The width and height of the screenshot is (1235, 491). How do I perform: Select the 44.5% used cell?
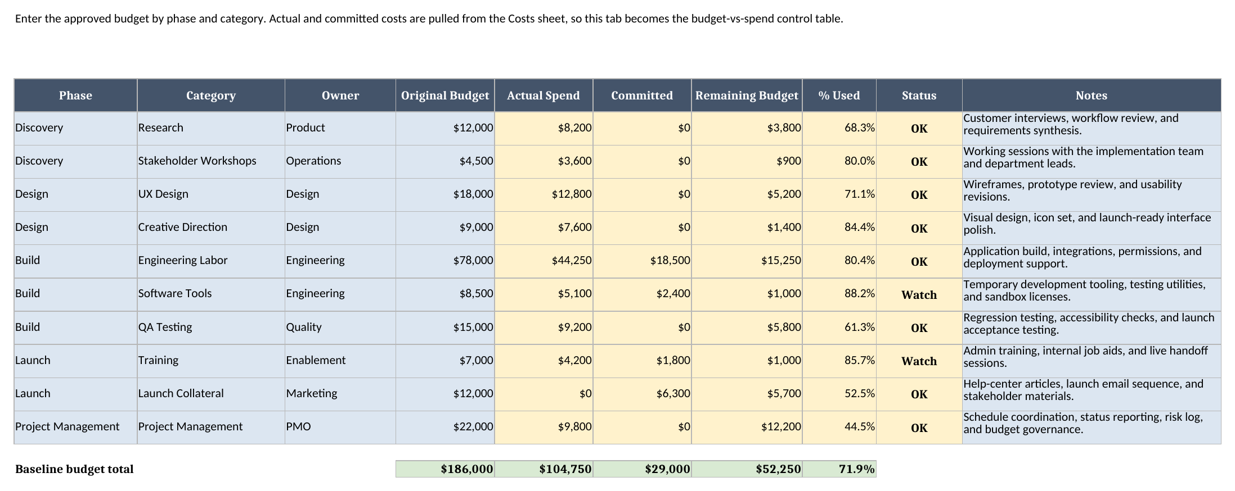coord(839,427)
